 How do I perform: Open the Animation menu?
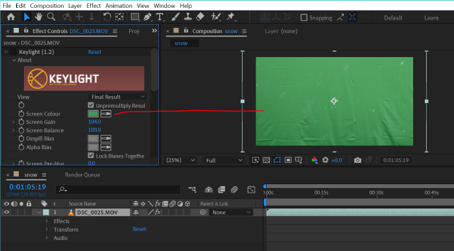click(x=119, y=5)
